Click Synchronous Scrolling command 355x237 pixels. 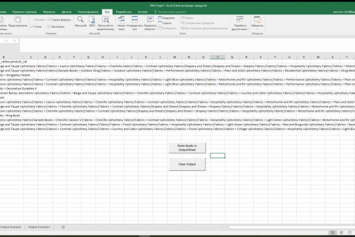[197, 23]
